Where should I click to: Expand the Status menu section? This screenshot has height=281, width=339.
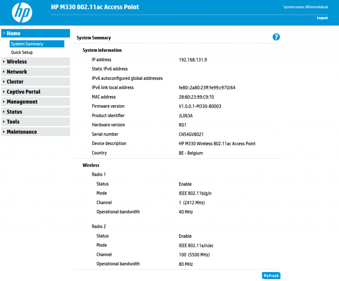35,112
